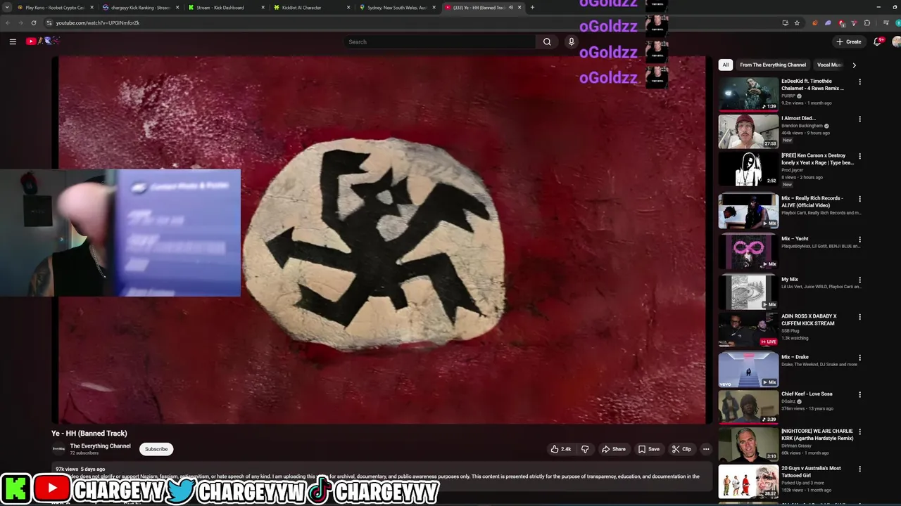Open ADIN ROSS X DABABY live thumbnail

(x=748, y=329)
